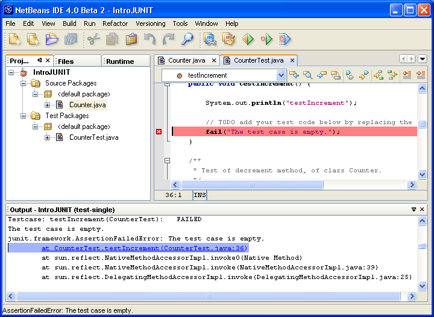Collapse the decrement Javadoc comment fold

click(x=167, y=160)
